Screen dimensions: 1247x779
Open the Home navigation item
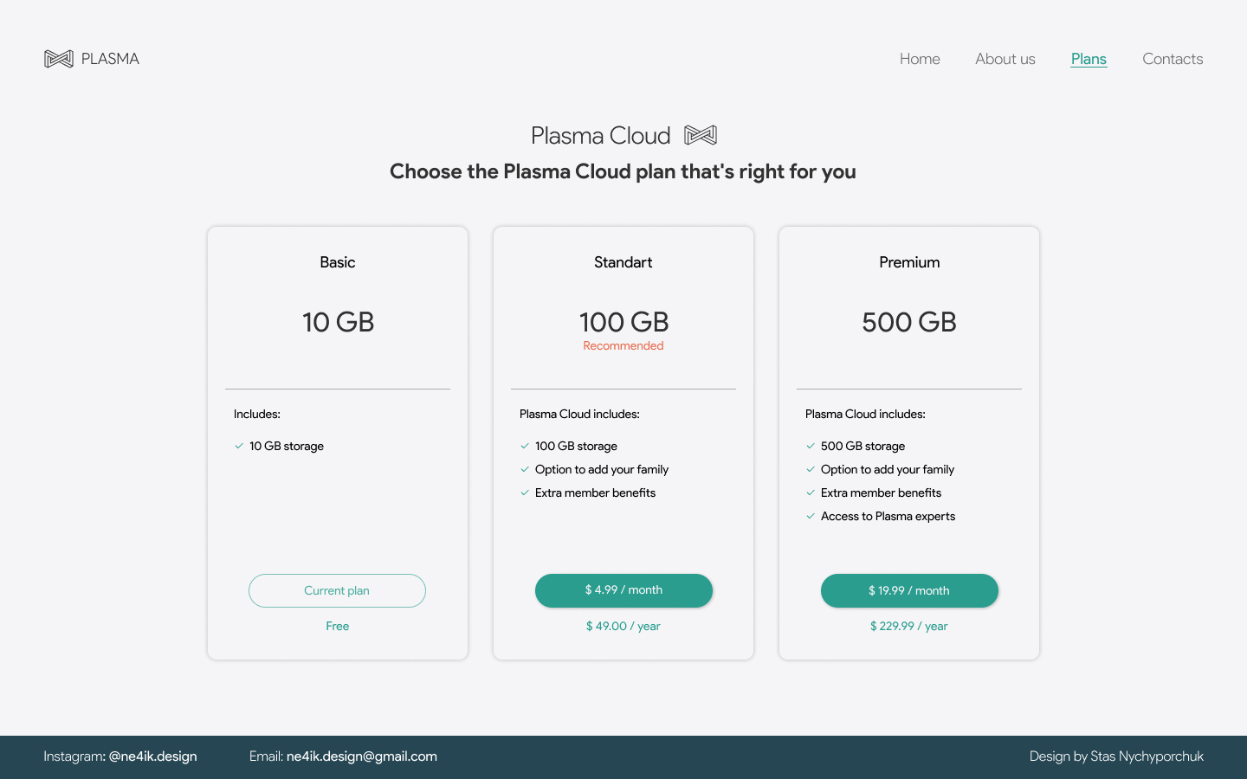click(920, 59)
